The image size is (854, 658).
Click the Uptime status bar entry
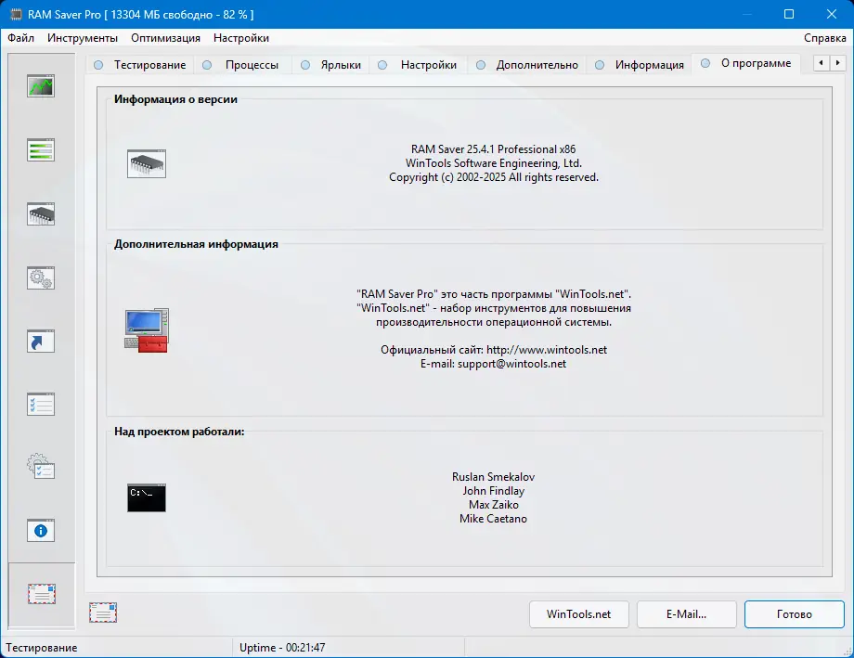click(x=282, y=648)
